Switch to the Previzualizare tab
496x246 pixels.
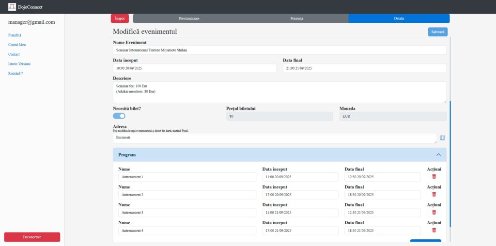click(x=189, y=18)
